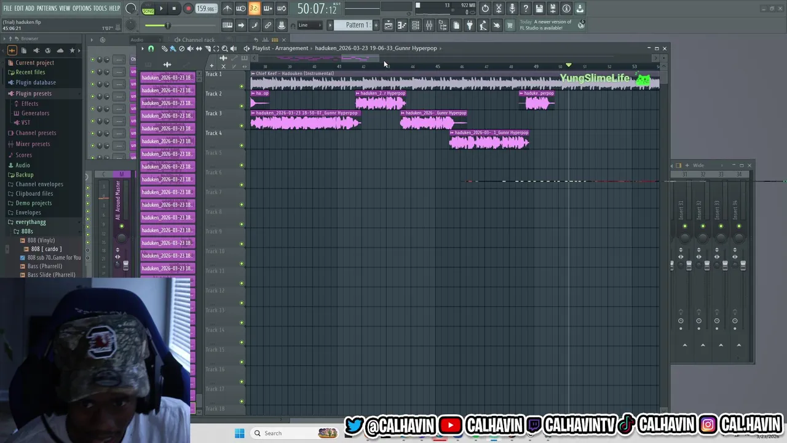Open the VIEW menu
Image resolution: width=787 pixels, height=443 pixels.
[65, 8]
